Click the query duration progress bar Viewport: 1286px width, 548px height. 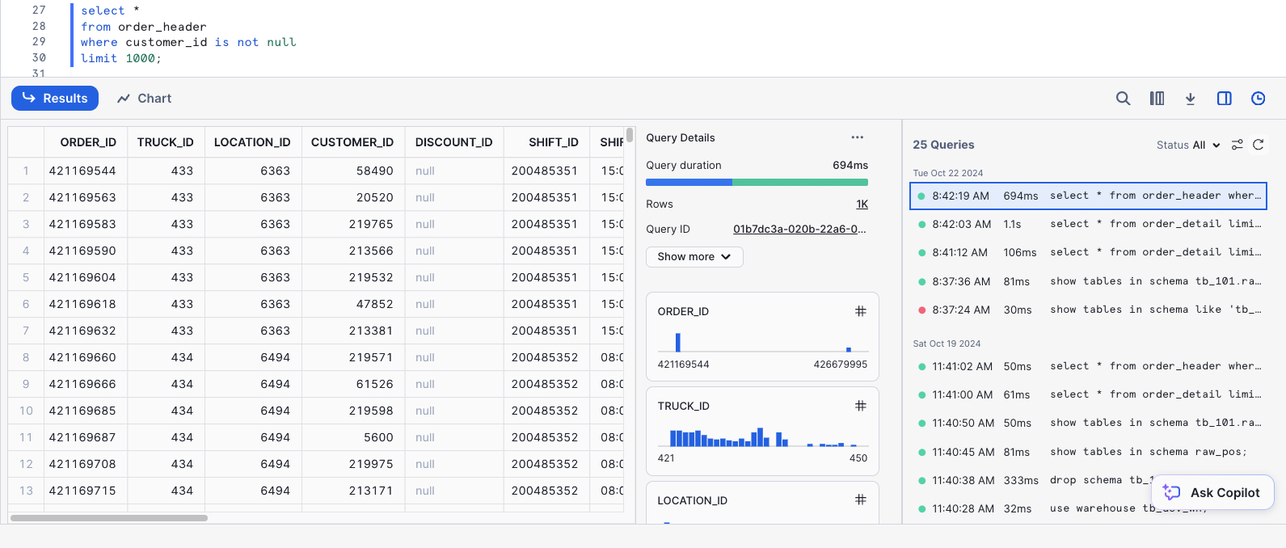coord(757,183)
